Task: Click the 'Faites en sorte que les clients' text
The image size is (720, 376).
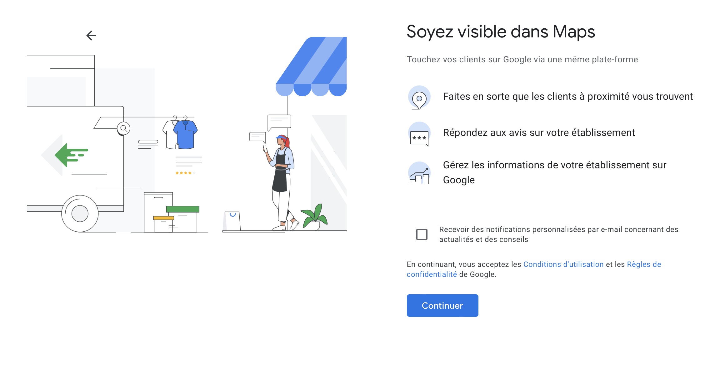Action: tap(567, 97)
